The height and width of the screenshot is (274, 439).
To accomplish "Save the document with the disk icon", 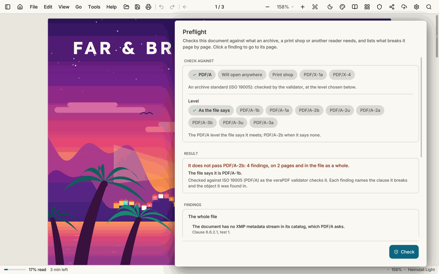I will point(137,7).
